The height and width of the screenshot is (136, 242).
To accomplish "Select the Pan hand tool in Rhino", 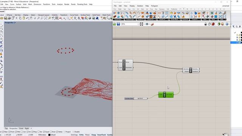I will [x=31, y=18].
